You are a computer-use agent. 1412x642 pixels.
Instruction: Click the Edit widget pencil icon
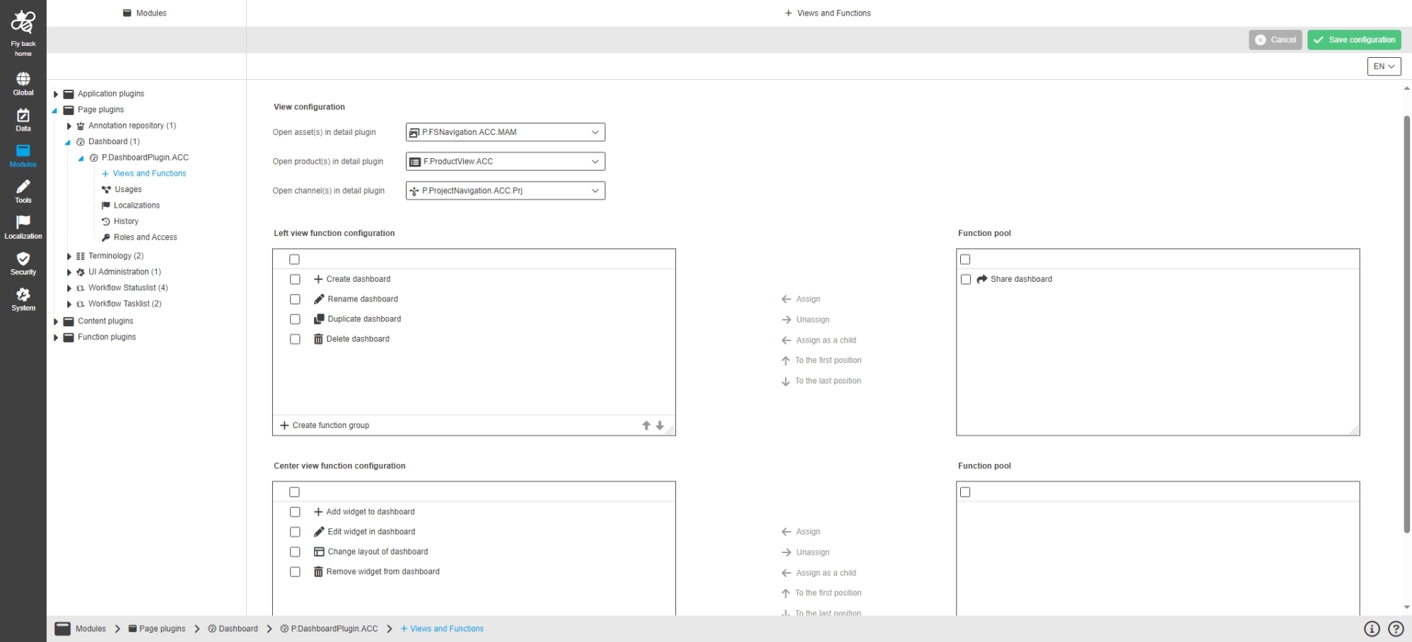pos(319,532)
